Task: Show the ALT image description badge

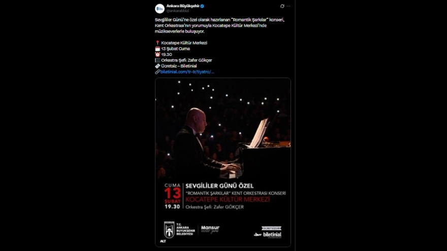Action: pyautogui.click(x=163, y=241)
